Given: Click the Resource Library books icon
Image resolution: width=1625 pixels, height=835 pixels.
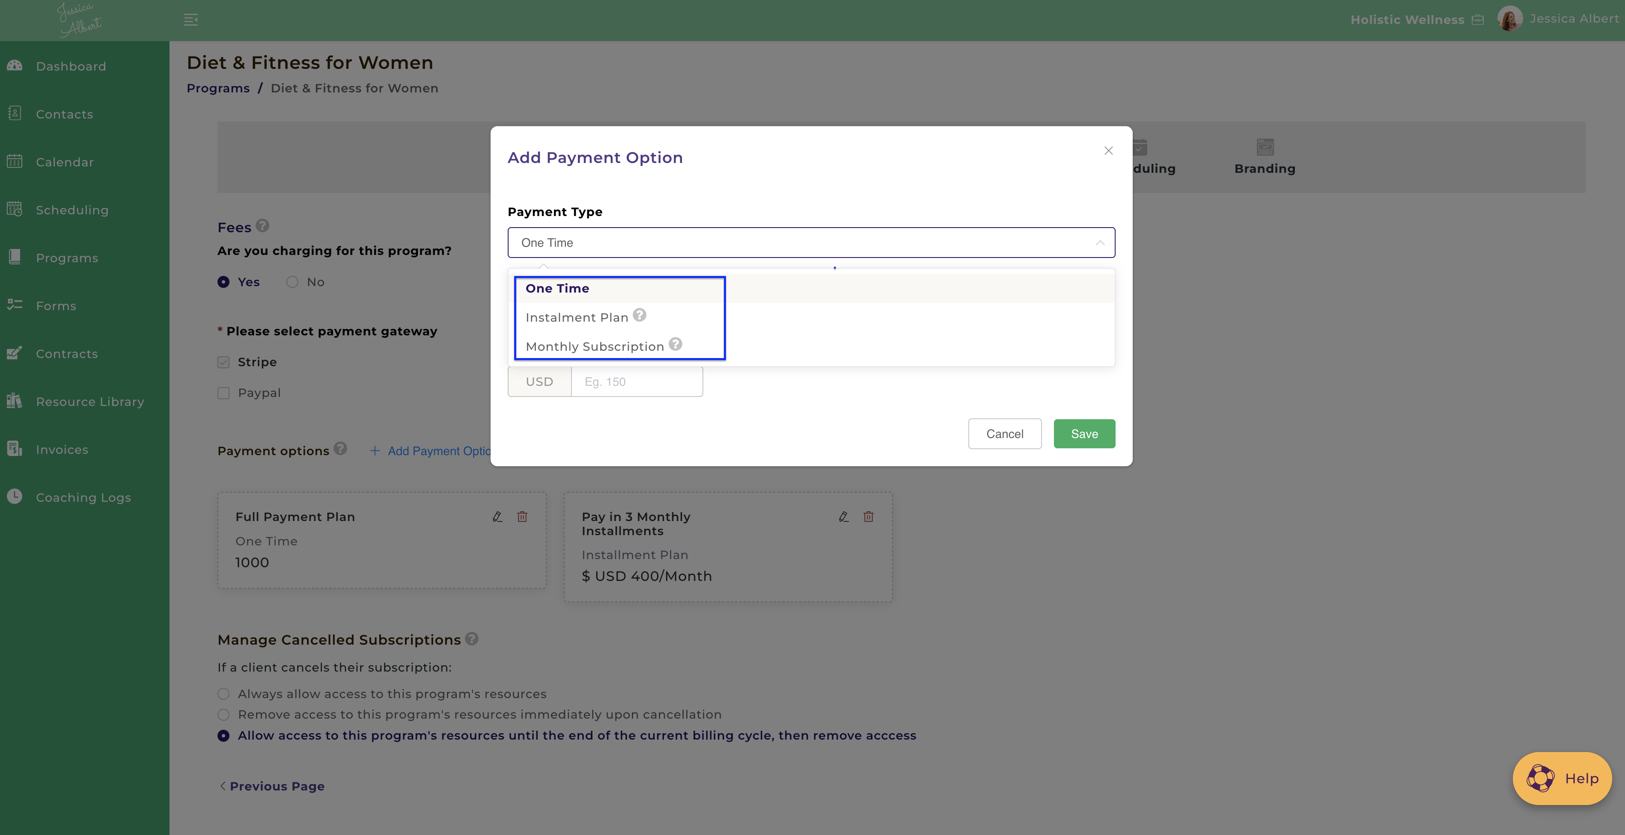Looking at the screenshot, I should click(x=15, y=401).
